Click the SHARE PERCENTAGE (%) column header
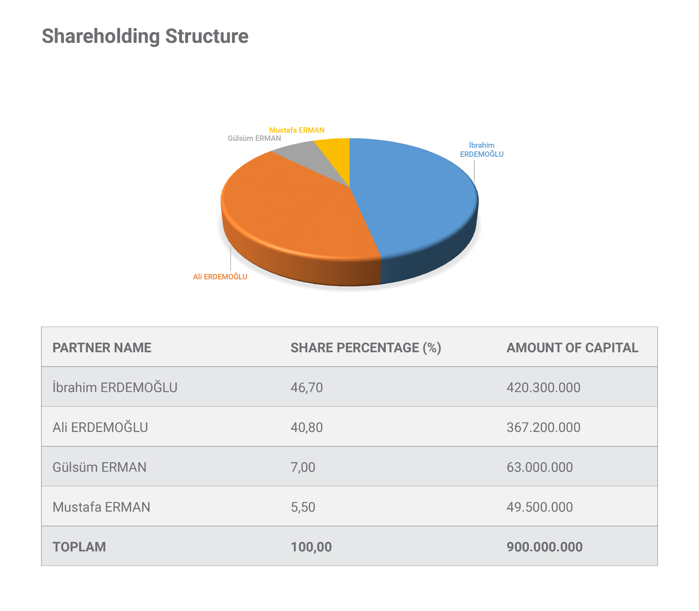This screenshot has width=699, height=611. (x=366, y=348)
